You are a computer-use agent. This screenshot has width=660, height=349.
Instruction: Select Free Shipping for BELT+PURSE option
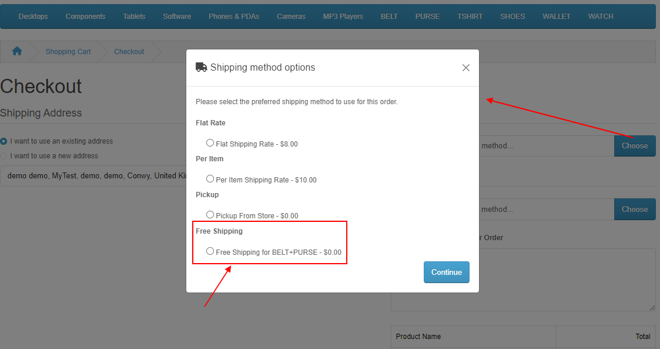pyautogui.click(x=210, y=251)
